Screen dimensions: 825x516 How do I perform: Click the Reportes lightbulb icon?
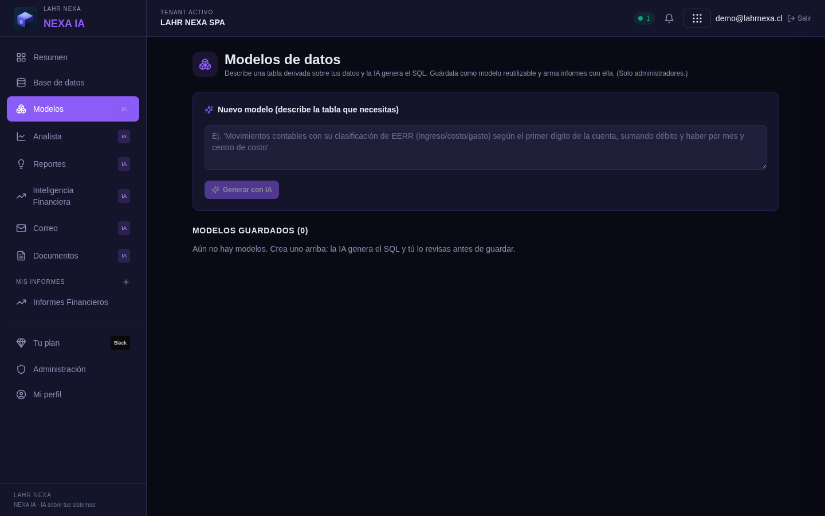21,164
